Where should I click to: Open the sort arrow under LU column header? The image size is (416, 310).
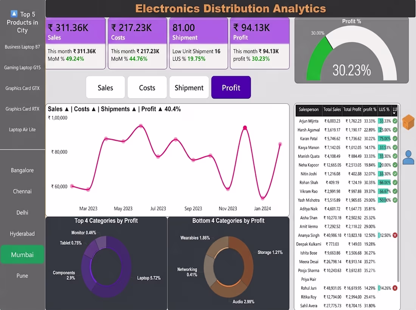pyautogui.click(x=394, y=113)
